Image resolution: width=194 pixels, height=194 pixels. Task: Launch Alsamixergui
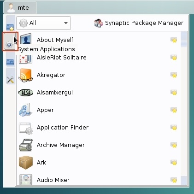[98, 92]
